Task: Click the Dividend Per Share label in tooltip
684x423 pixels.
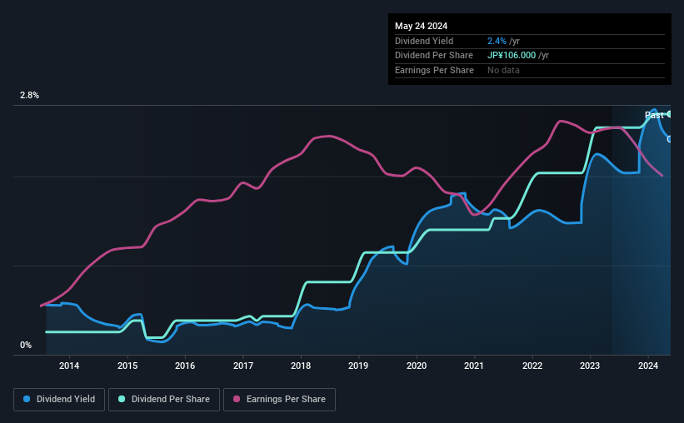Action: [x=433, y=56]
